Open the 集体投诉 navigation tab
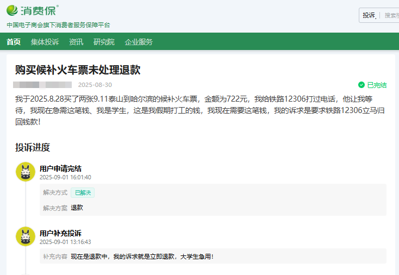 45,42
